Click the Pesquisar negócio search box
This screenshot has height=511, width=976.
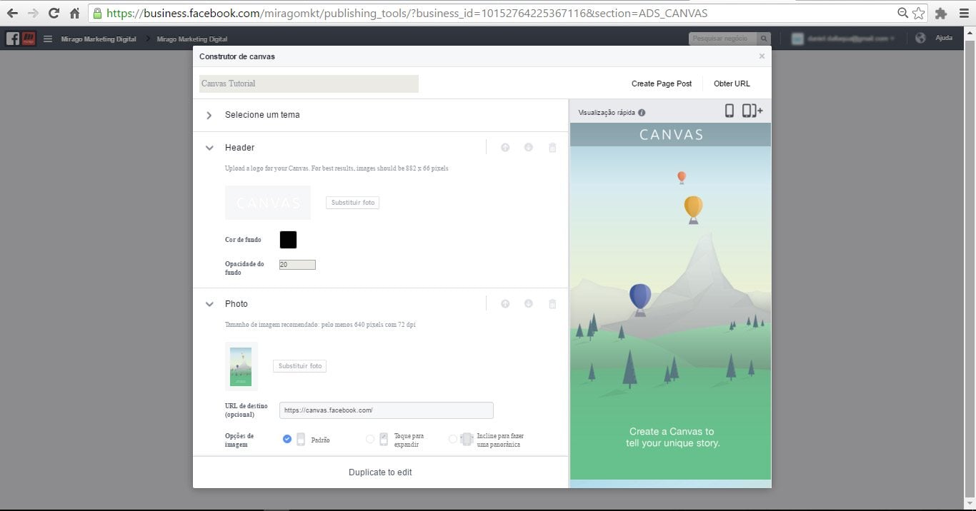724,39
